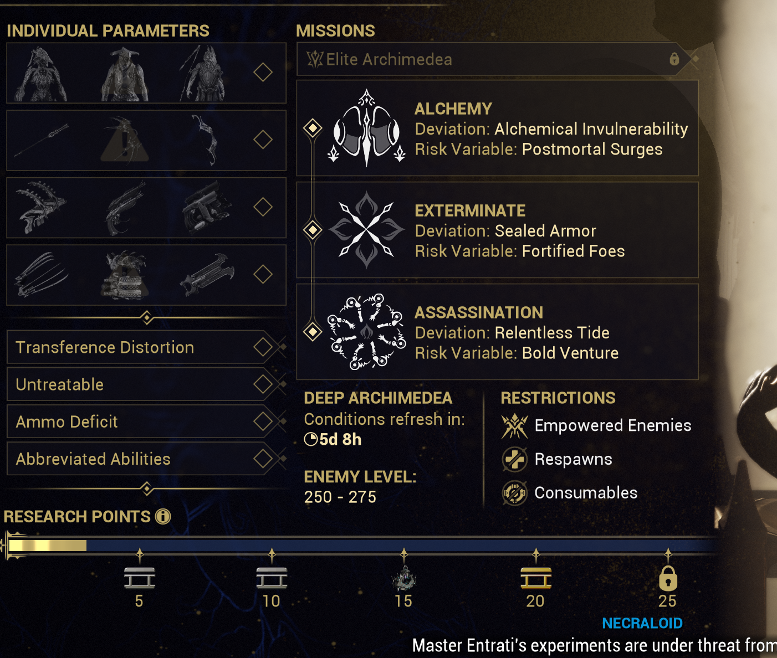Click the Consumables restriction icon
777x658 pixels.
(514, 493)
